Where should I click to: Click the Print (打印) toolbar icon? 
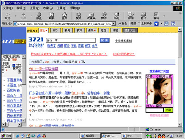pos(143,16)
